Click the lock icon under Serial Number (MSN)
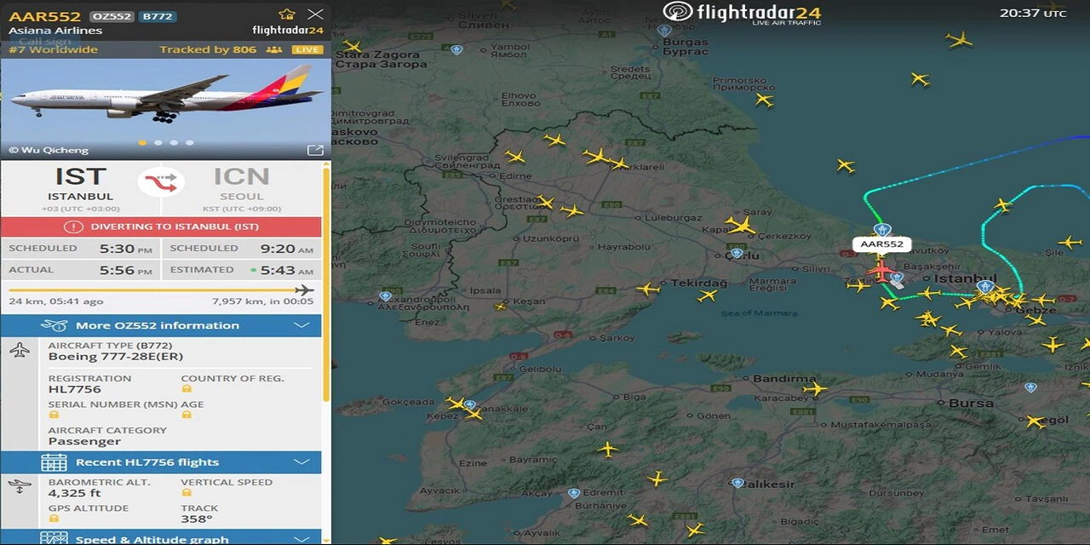This screenshot has height=545, width=1090. [x=54, y=416]
